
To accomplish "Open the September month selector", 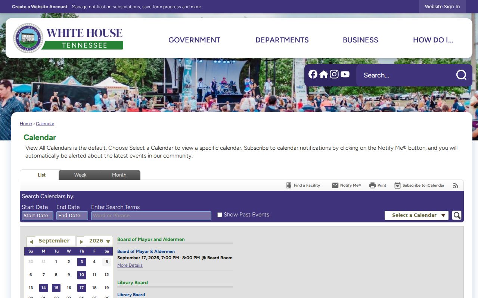I will pos(54,241).
